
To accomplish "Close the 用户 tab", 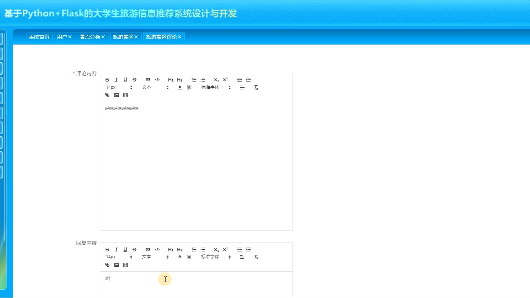I will click(70, 37).
